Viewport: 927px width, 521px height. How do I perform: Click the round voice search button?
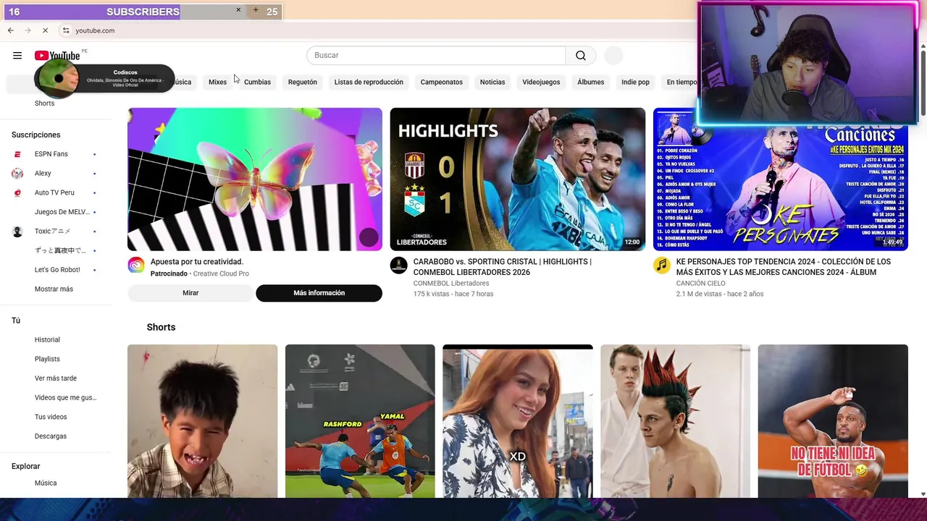[613, 56]
